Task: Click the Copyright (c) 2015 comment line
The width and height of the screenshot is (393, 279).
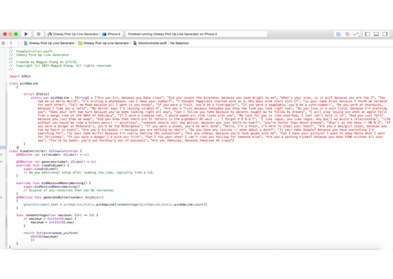Action: (x=61, y=66)
